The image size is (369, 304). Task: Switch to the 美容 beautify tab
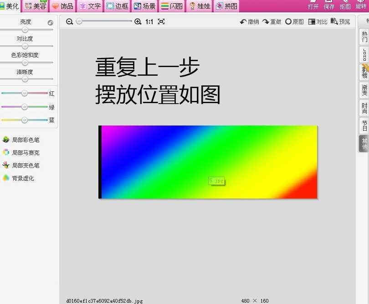point(34,6)
